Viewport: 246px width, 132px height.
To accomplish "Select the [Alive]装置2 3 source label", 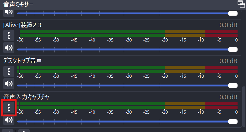I will click(22, 25).
